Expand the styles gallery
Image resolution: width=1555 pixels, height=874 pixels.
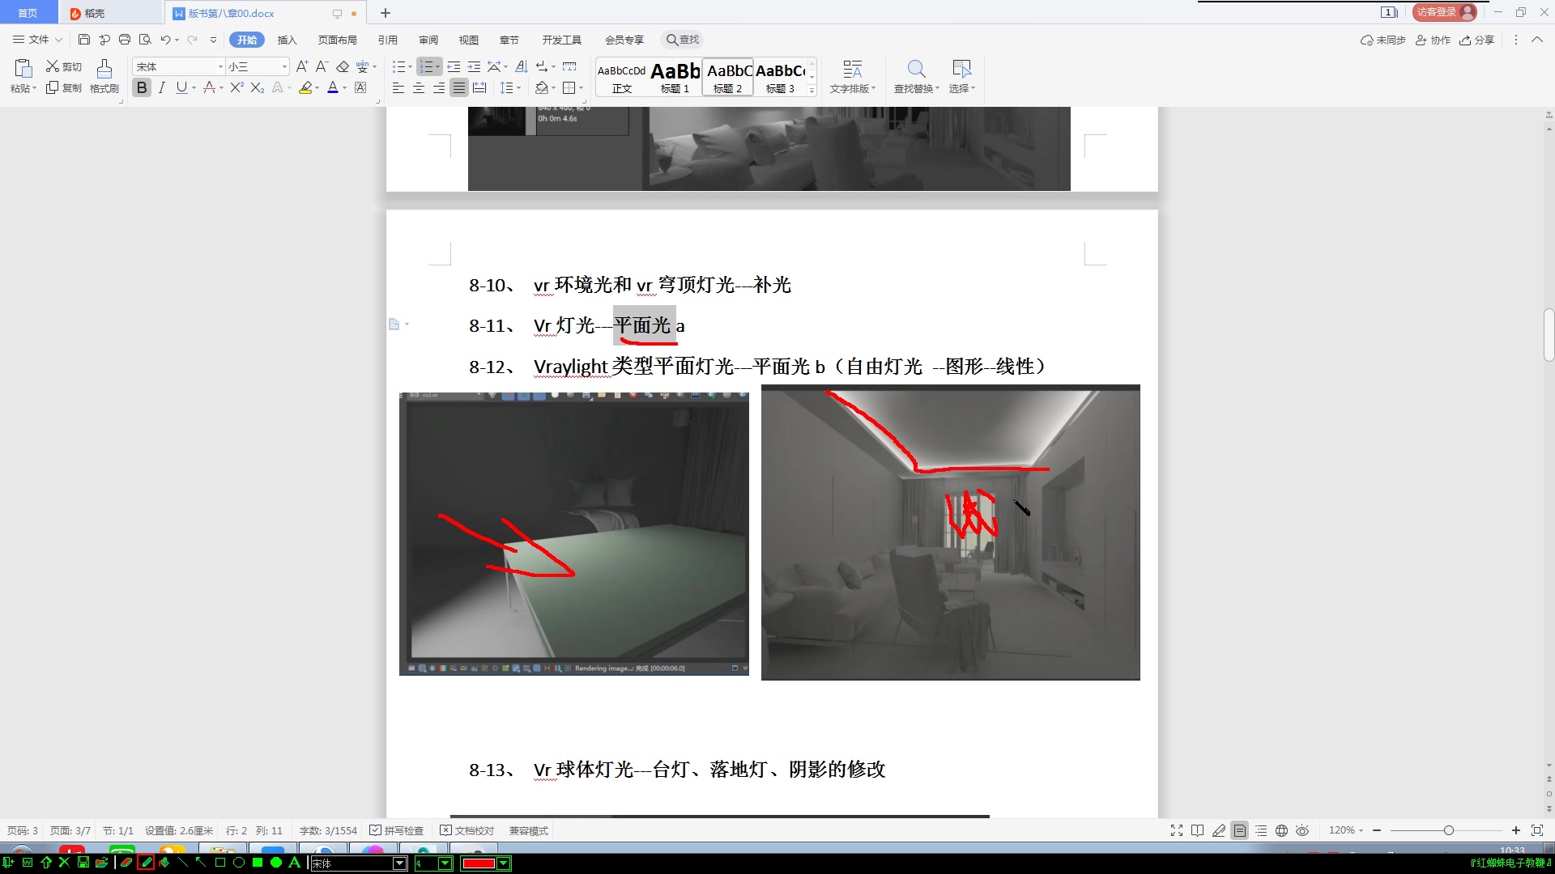click(812, 91)
